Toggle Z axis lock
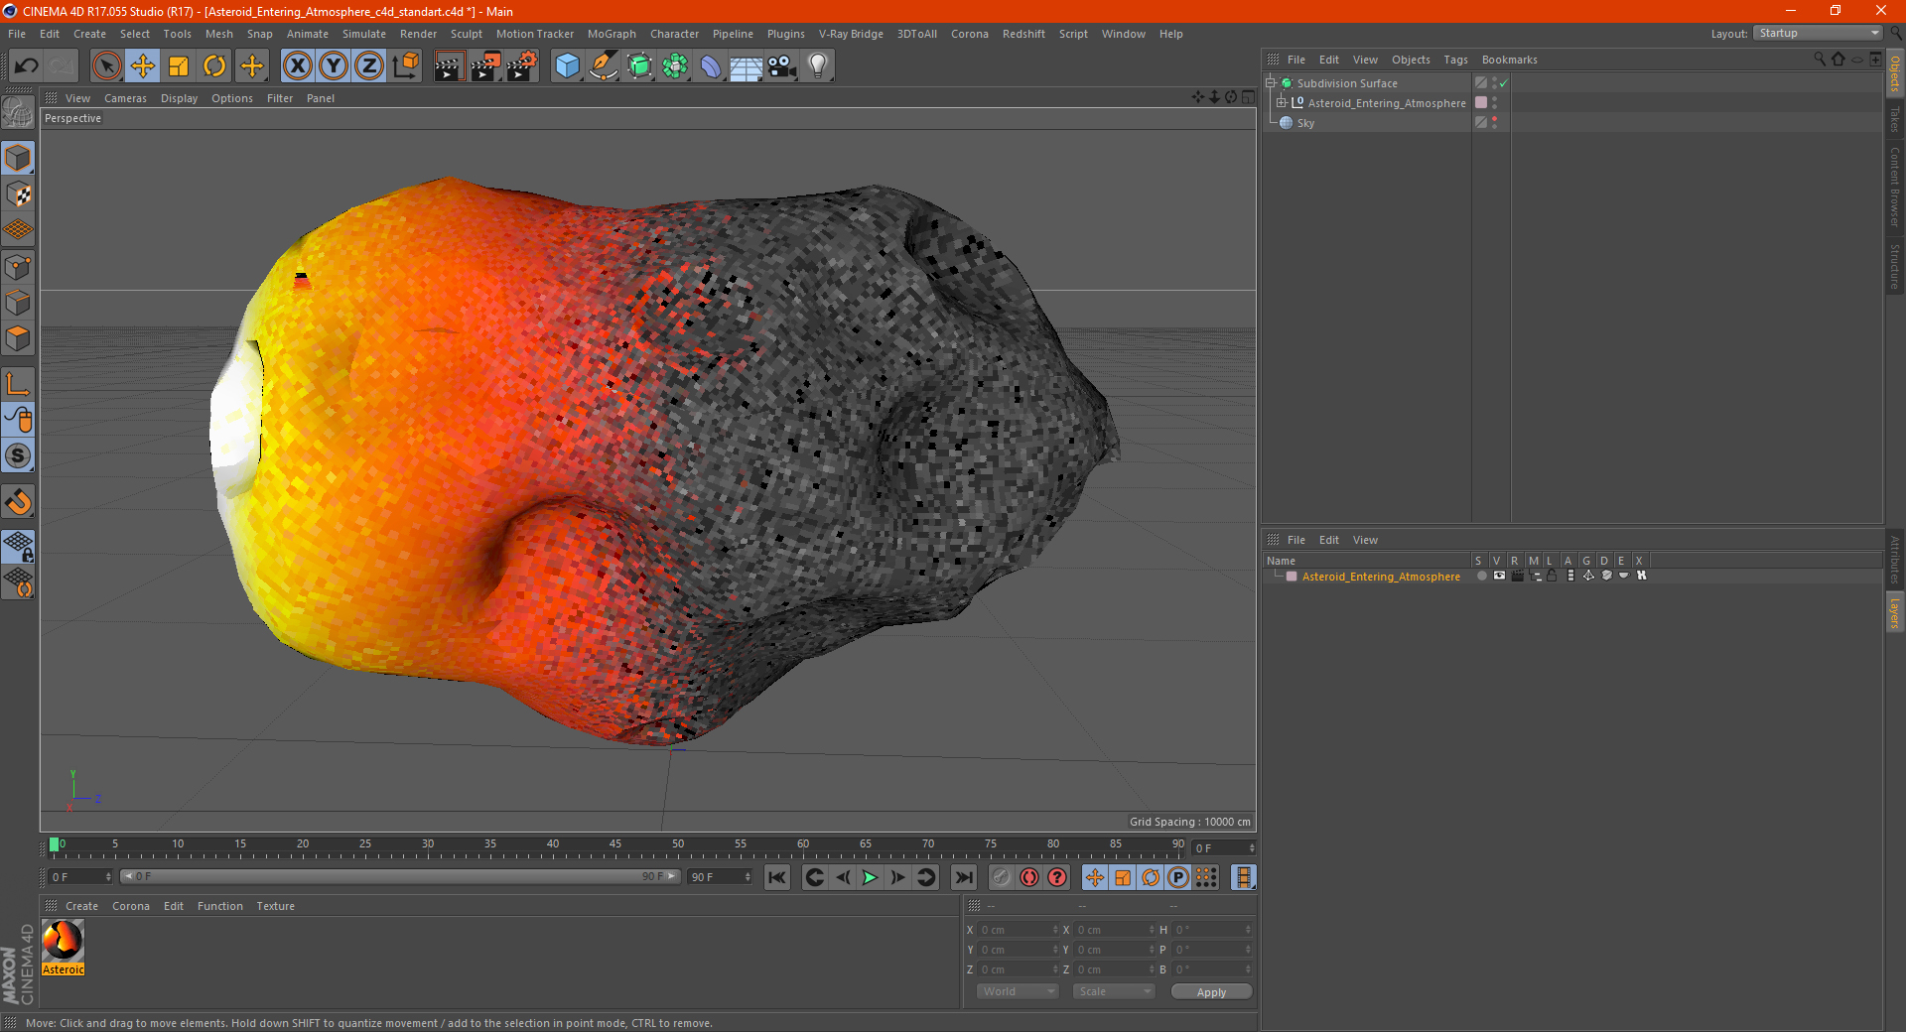The image size is (1906, 1032). tap(369, 66)
